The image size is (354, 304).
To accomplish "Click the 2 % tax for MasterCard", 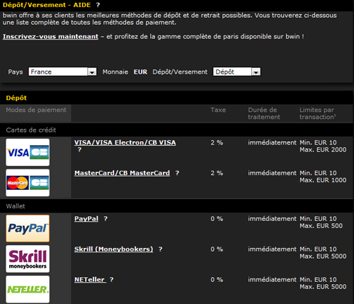I will pos(217,173).
